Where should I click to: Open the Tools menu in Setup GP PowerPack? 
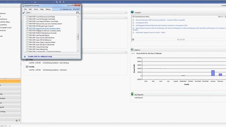tap(36, 9)
